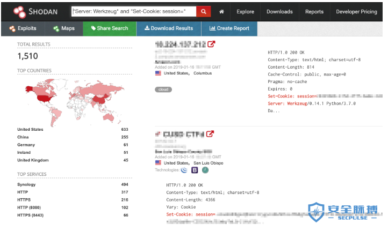Click the San Luis Obispo city link
The image size is (388, 231).
209,163
